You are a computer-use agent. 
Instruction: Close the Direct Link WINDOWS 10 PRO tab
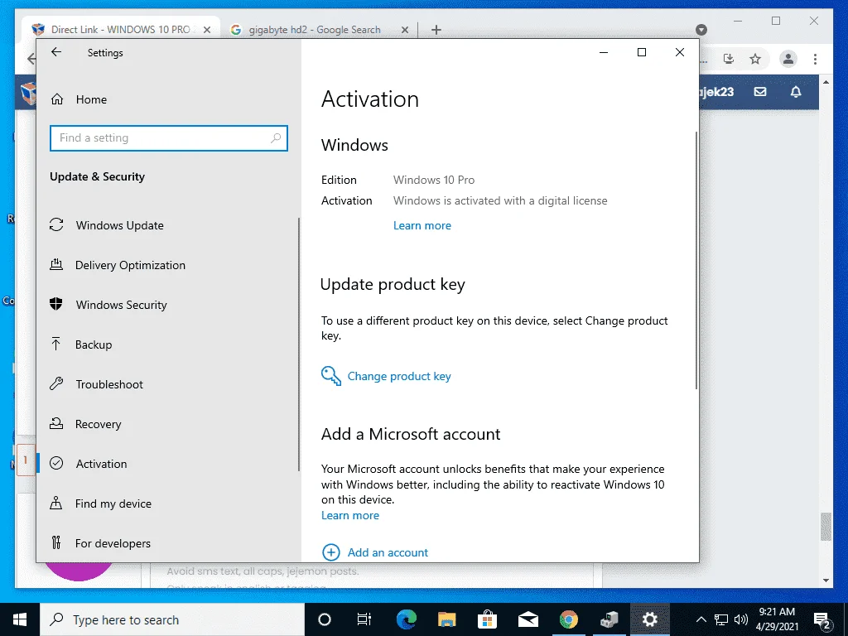tap(206, 30)
